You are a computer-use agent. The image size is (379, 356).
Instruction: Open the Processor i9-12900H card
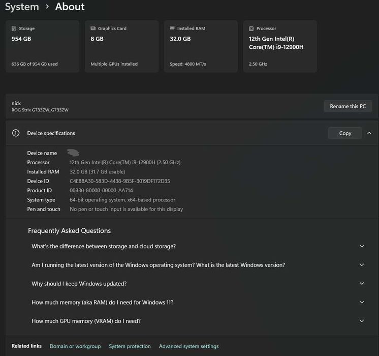280,46
